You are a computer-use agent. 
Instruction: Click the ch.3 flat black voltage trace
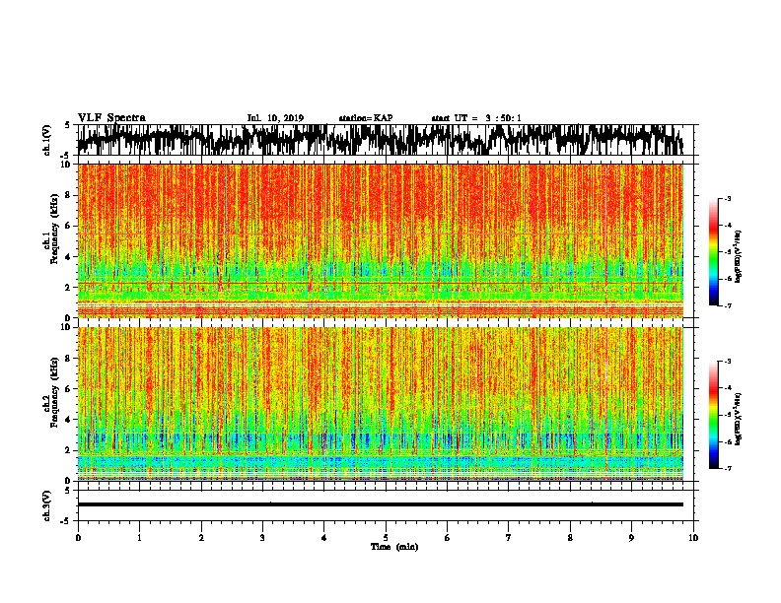[x=380, y=504]
